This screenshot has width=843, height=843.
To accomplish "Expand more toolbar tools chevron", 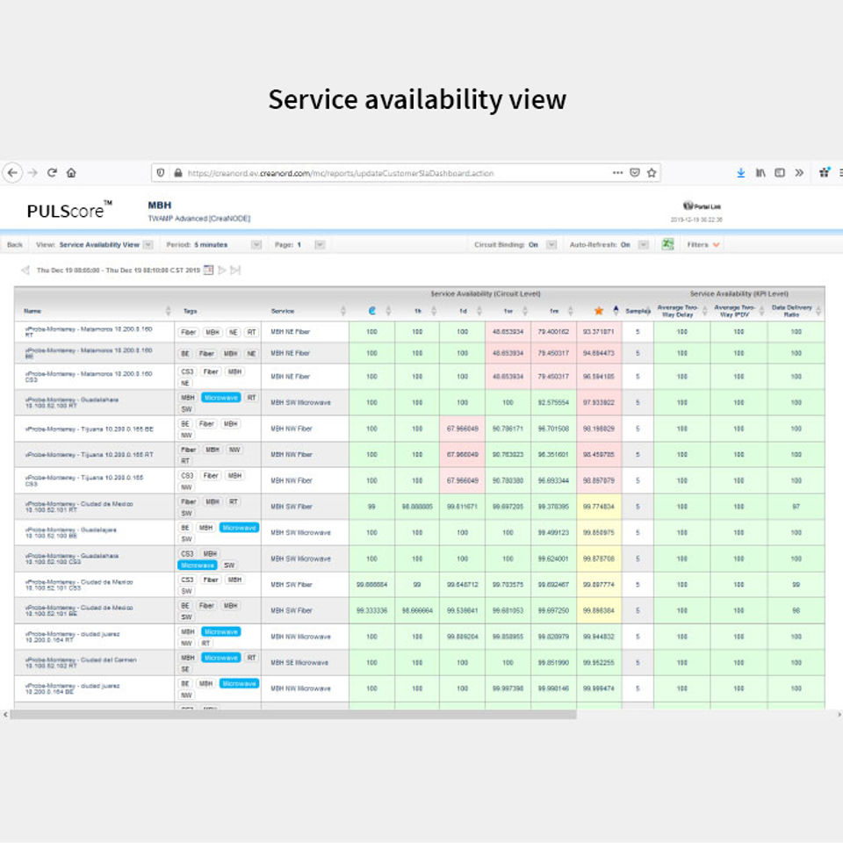I will [799, 173].
